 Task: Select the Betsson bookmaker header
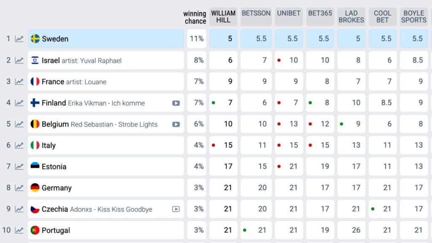[x=256, y=13]
